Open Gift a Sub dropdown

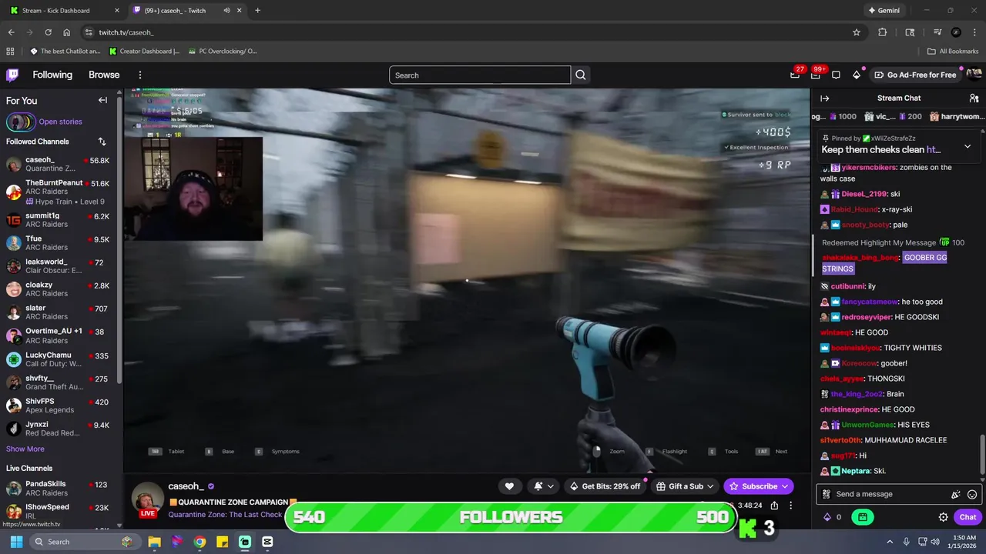(685, 486)
